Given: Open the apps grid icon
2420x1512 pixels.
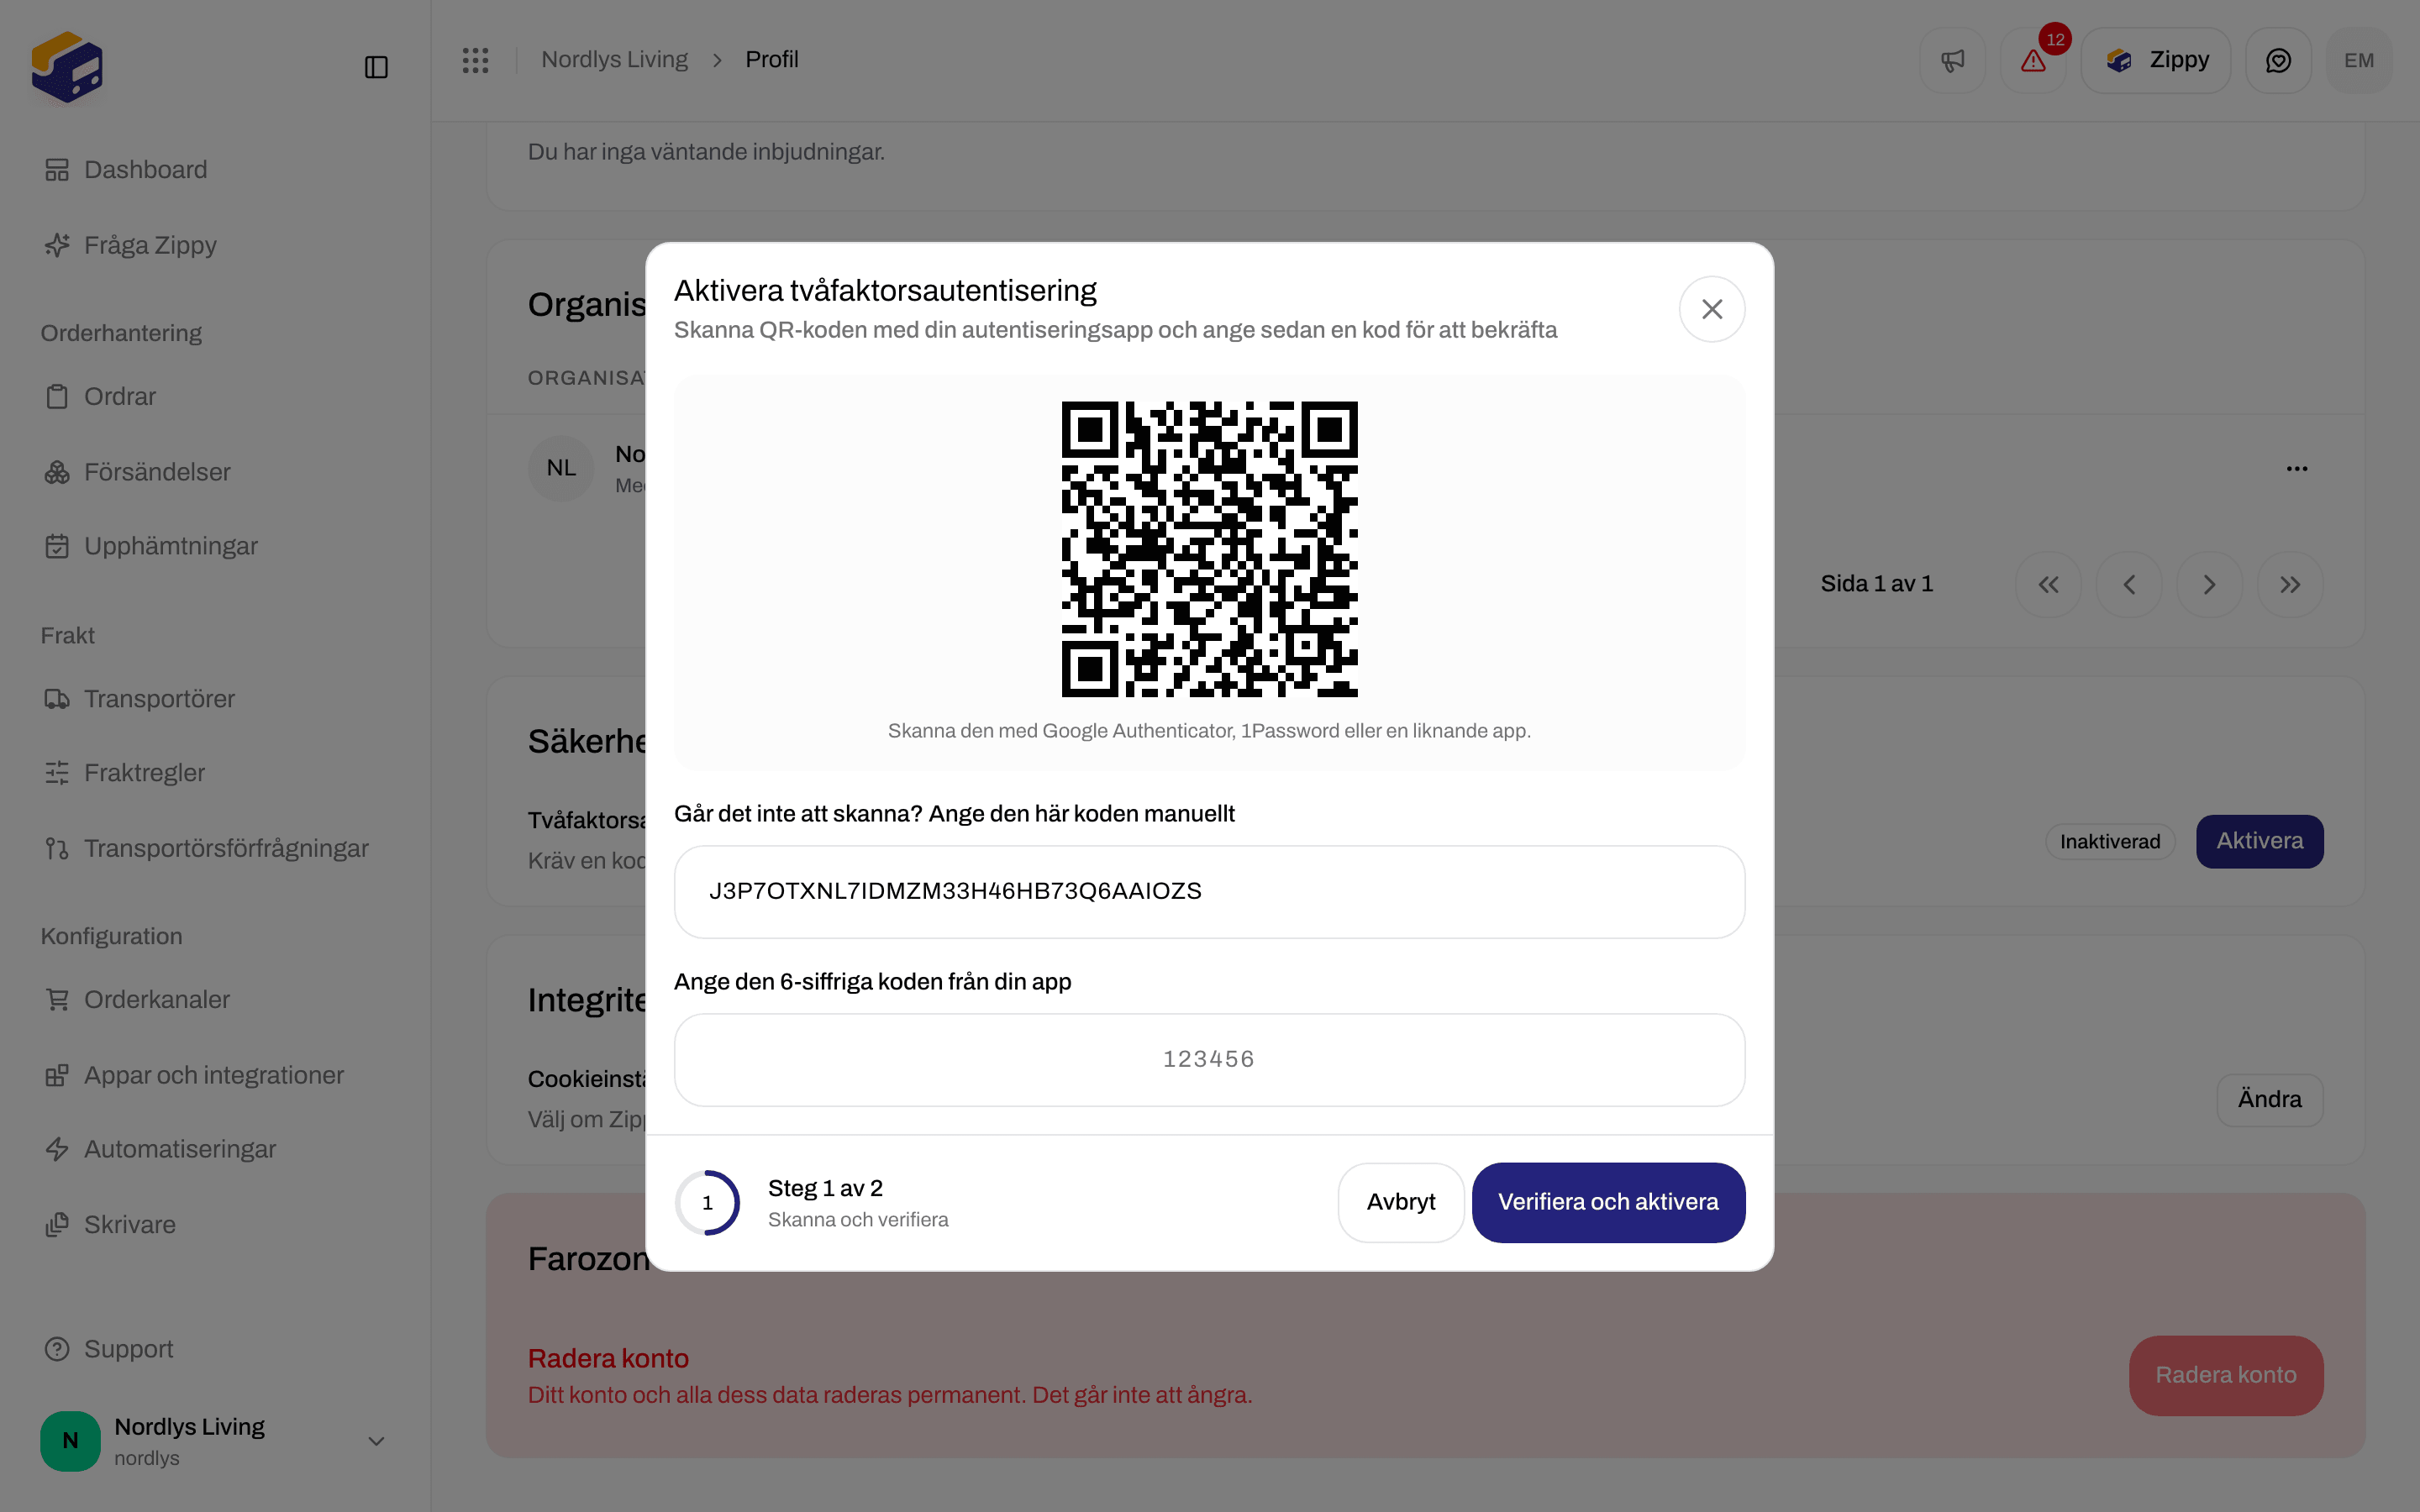Looking at the screenshot, I should (475, 60).
